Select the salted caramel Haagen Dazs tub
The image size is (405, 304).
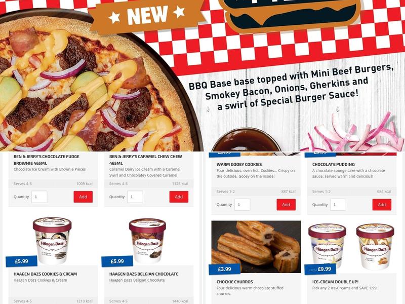tap(375, 247)
